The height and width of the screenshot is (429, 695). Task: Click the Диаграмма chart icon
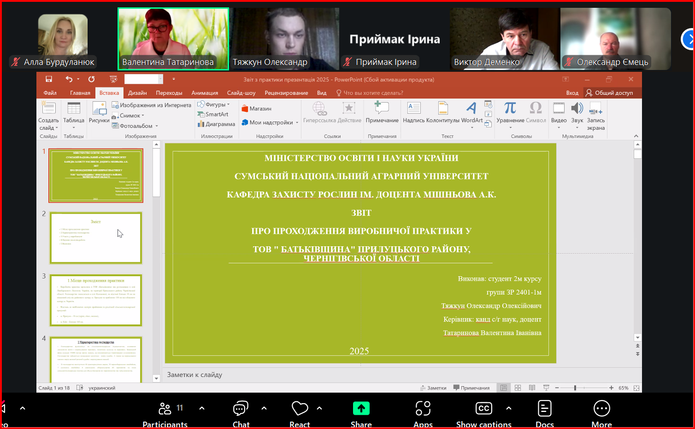pyautogui.click(x=216, y=124)
